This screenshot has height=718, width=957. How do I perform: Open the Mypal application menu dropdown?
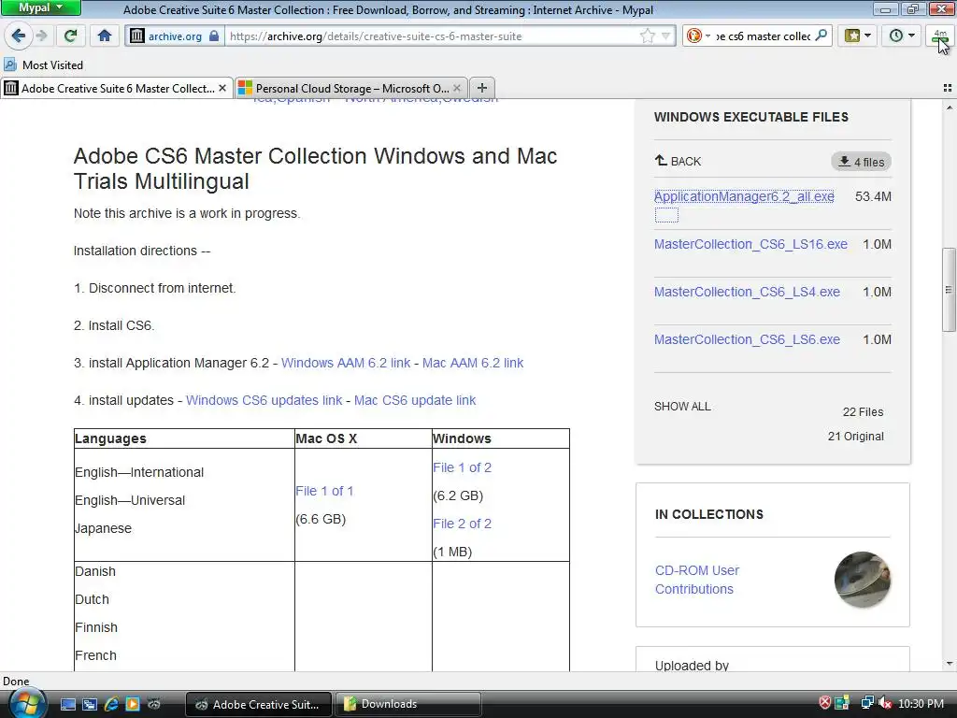click(x=40, y=7)
